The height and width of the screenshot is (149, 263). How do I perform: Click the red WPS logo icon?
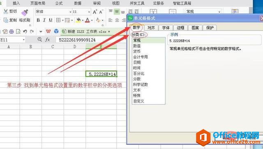tap(48, 31)
